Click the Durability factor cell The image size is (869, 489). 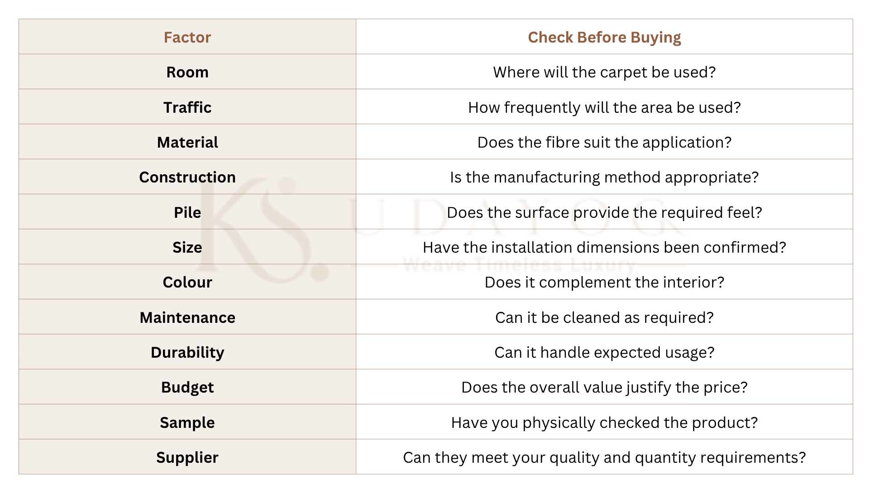click(187, 352)
